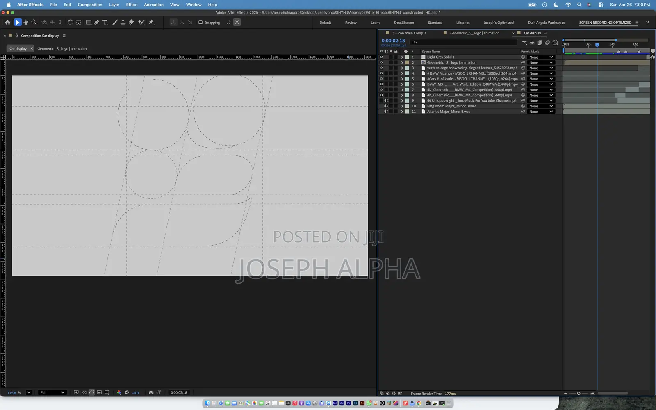Viewport: 656px width, 410px height.
Task: Open the Animation menu
Action: (154, 5)
